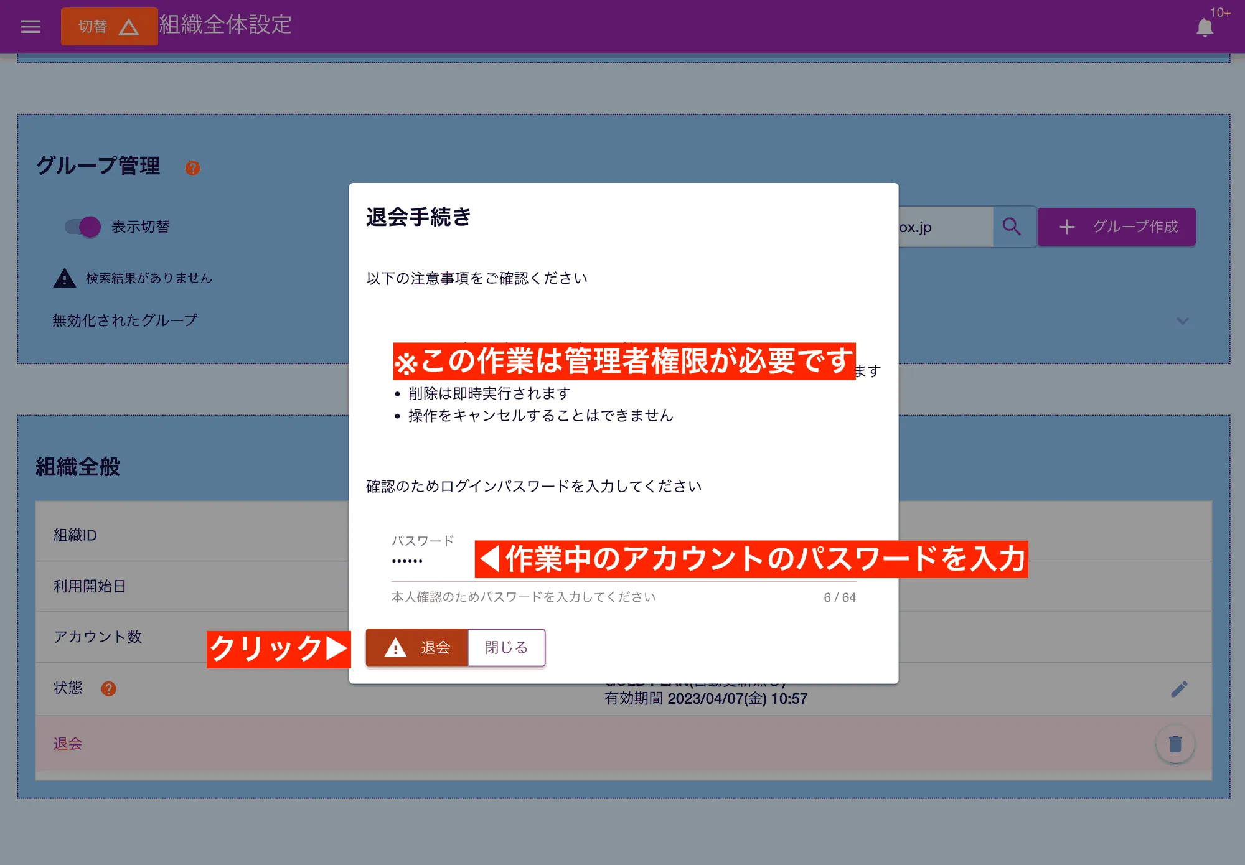
Task: Expand the 無効化されたグループ section
Action: [x=1182, y=321]
